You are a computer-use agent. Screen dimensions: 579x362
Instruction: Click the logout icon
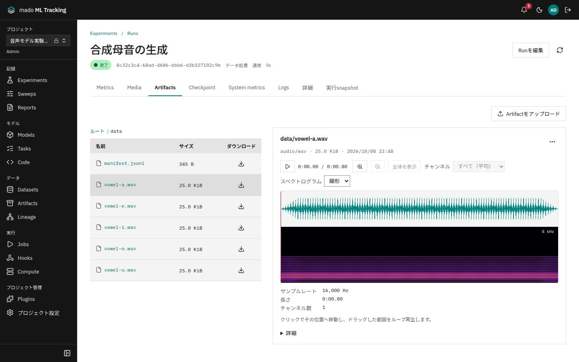568,10
